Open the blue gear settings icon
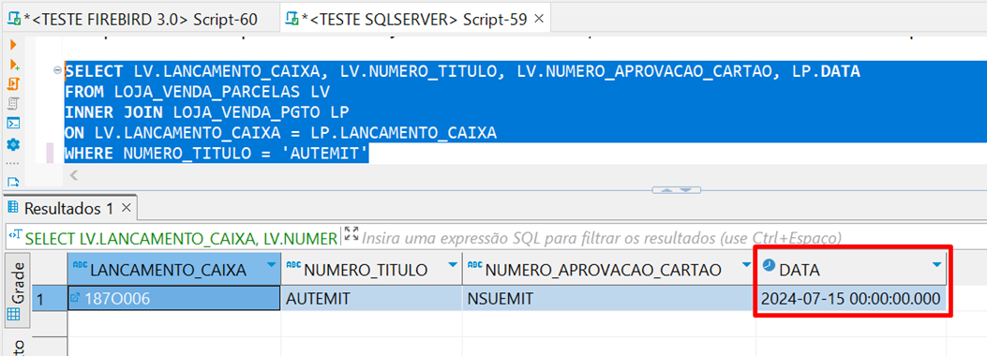The image size is (987, 356). [x=14, y=144]
